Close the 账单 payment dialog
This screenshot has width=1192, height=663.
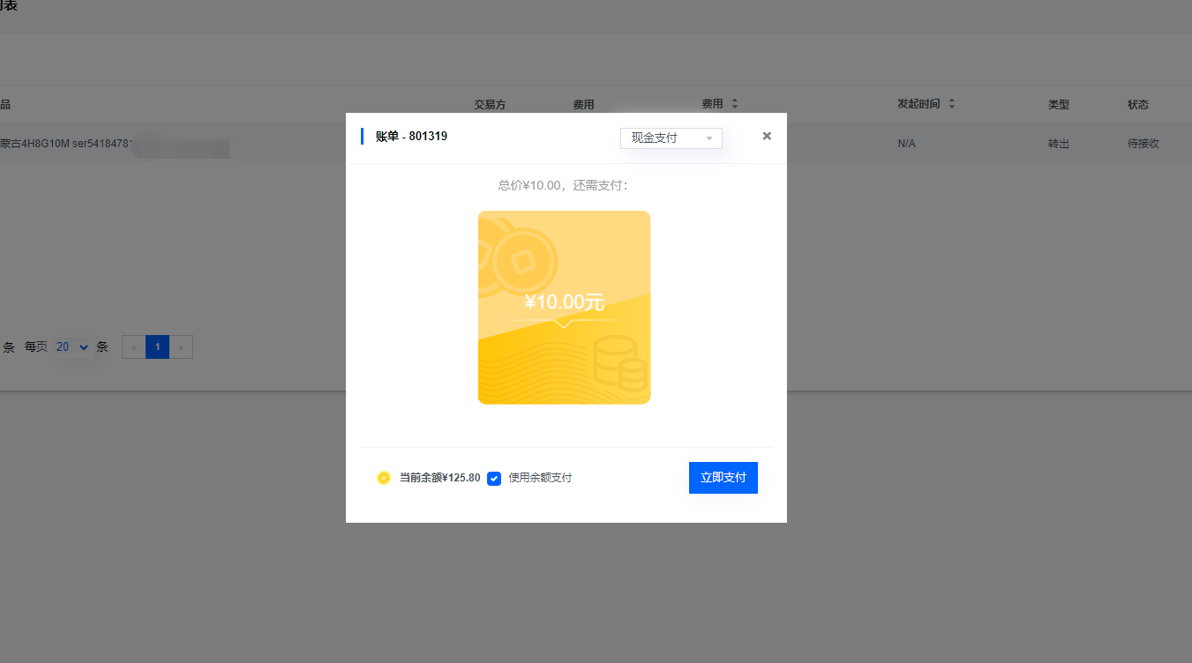click(767, 136)
